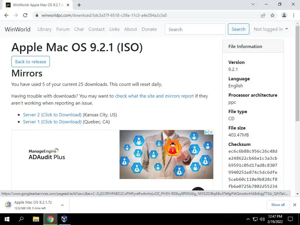The image size is (300, 225).
Task: View site info via the lock icon
Action: (x=37, y=15)
